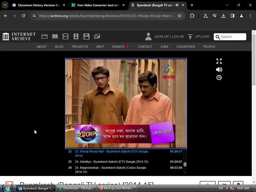The image size is (256, 192).
Task: Click the UPLOAD button
Action: coord(199,36)
